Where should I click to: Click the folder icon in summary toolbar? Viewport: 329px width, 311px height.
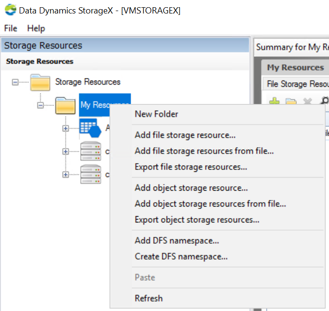291,102
